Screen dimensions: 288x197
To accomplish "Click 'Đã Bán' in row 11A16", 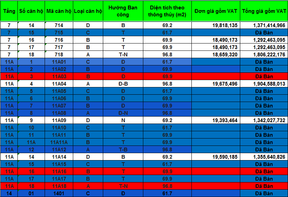I will click(x=264, y=172).
